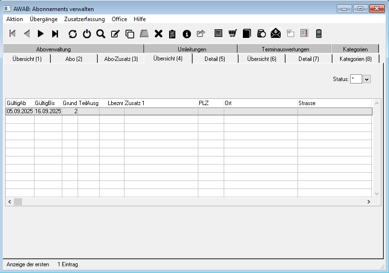The image size is (389, 273).
Task: Click the mobile phone icon
Action: pyautogui.click(x=319, y=33)
